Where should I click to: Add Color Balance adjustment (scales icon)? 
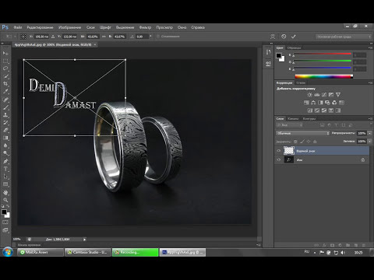pos(313,103)
